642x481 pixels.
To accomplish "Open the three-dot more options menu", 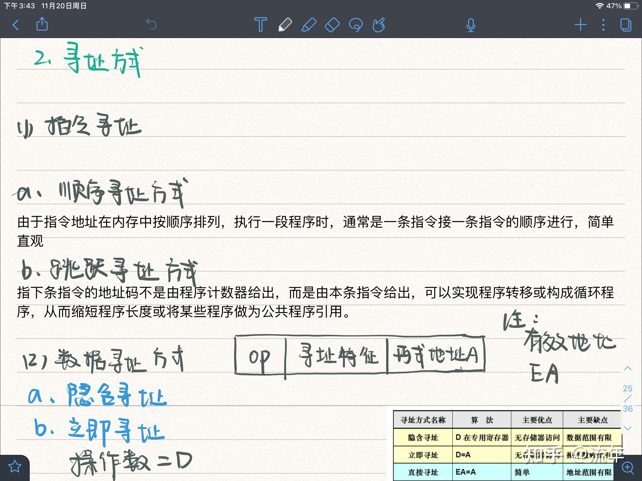I will click(603, 25).
